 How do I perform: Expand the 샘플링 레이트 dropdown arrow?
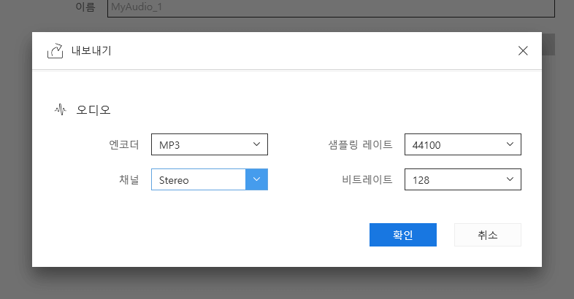510,144
